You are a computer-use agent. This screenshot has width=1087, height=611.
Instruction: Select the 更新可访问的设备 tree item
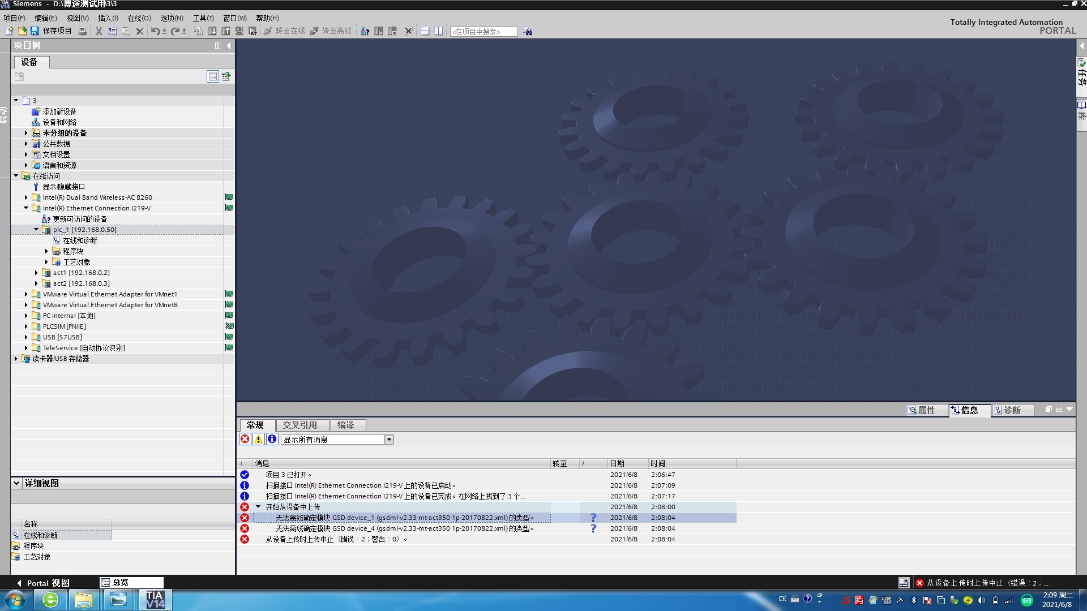click(x=79, y=219)
